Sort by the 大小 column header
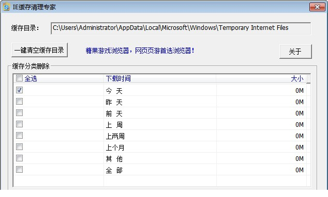The image size is (328, 197). click(x=261, y=78)
